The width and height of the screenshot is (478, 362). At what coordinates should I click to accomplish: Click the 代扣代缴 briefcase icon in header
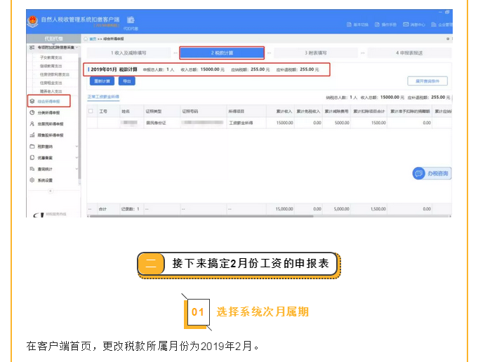pyautogui.click(x=131, y=20)
